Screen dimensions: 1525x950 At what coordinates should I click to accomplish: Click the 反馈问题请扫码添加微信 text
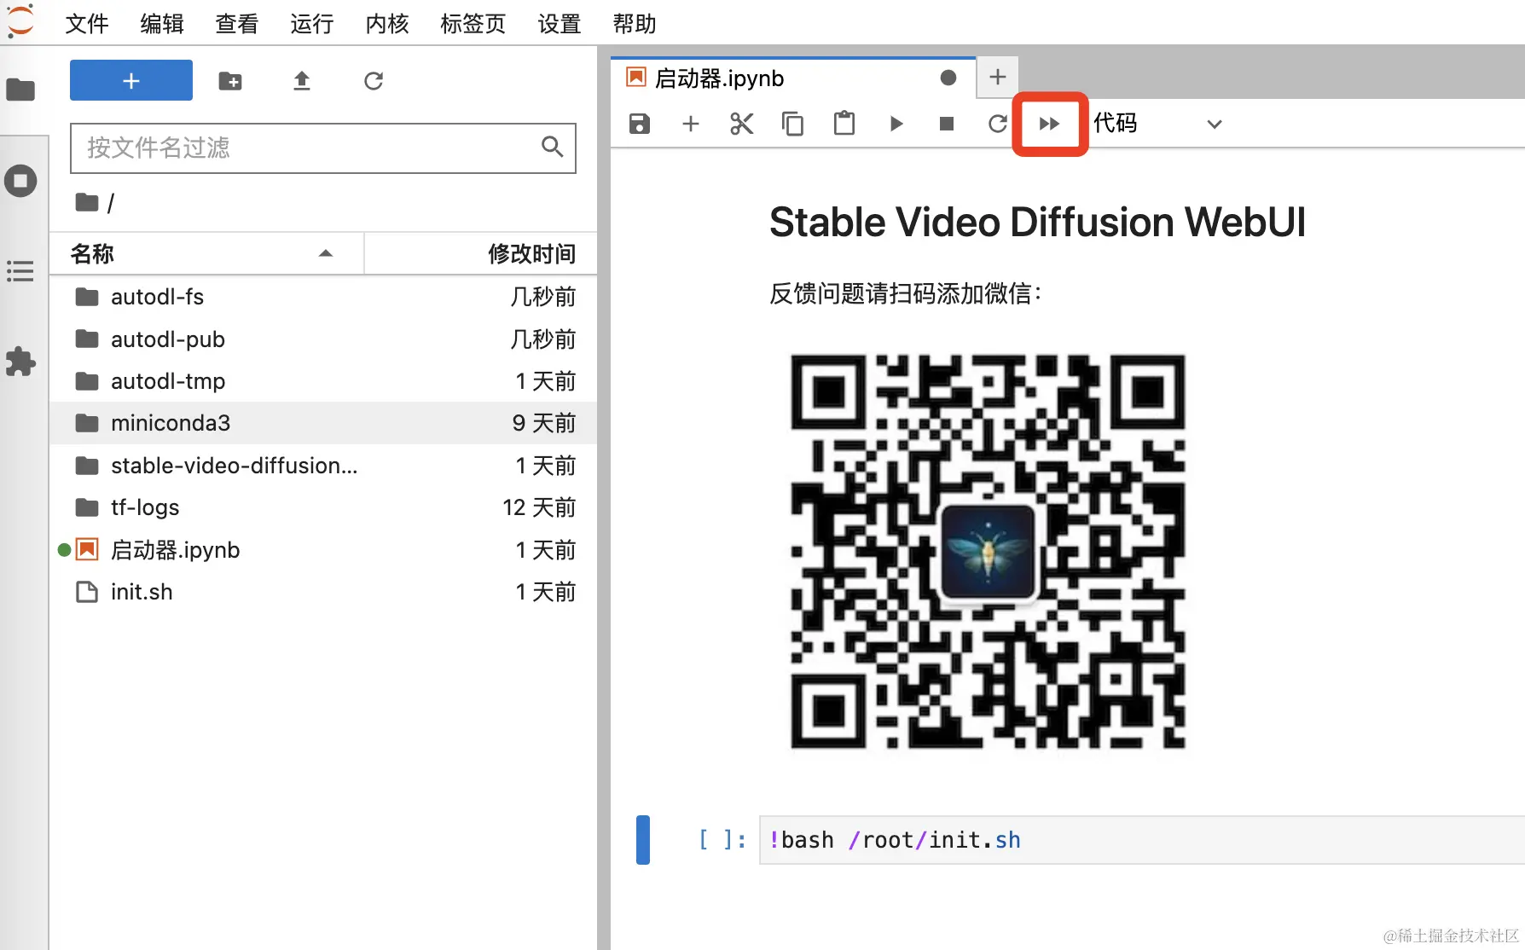(x=905, y=294)
